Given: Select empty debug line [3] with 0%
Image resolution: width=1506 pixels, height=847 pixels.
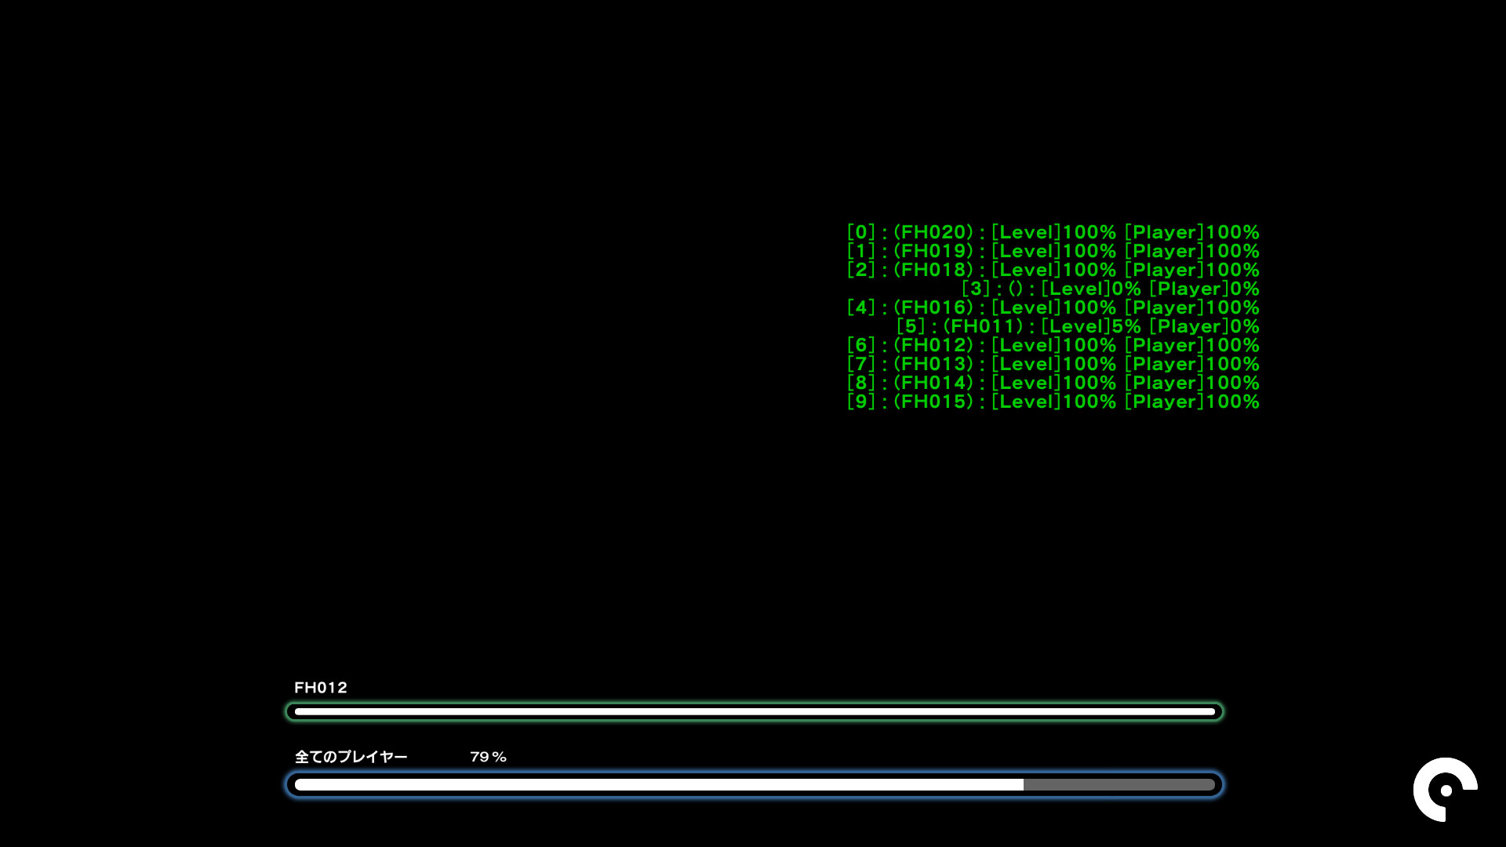Looking at the screenshot, I should coord(1110,289).
